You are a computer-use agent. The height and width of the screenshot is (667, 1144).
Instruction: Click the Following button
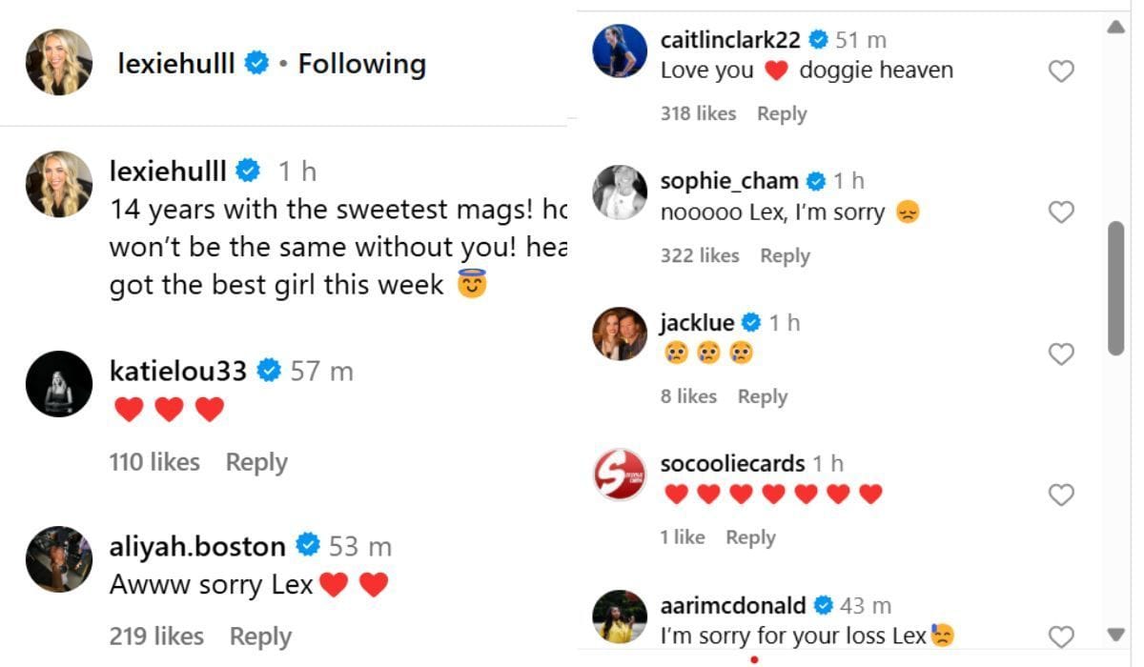click(362, 64)
